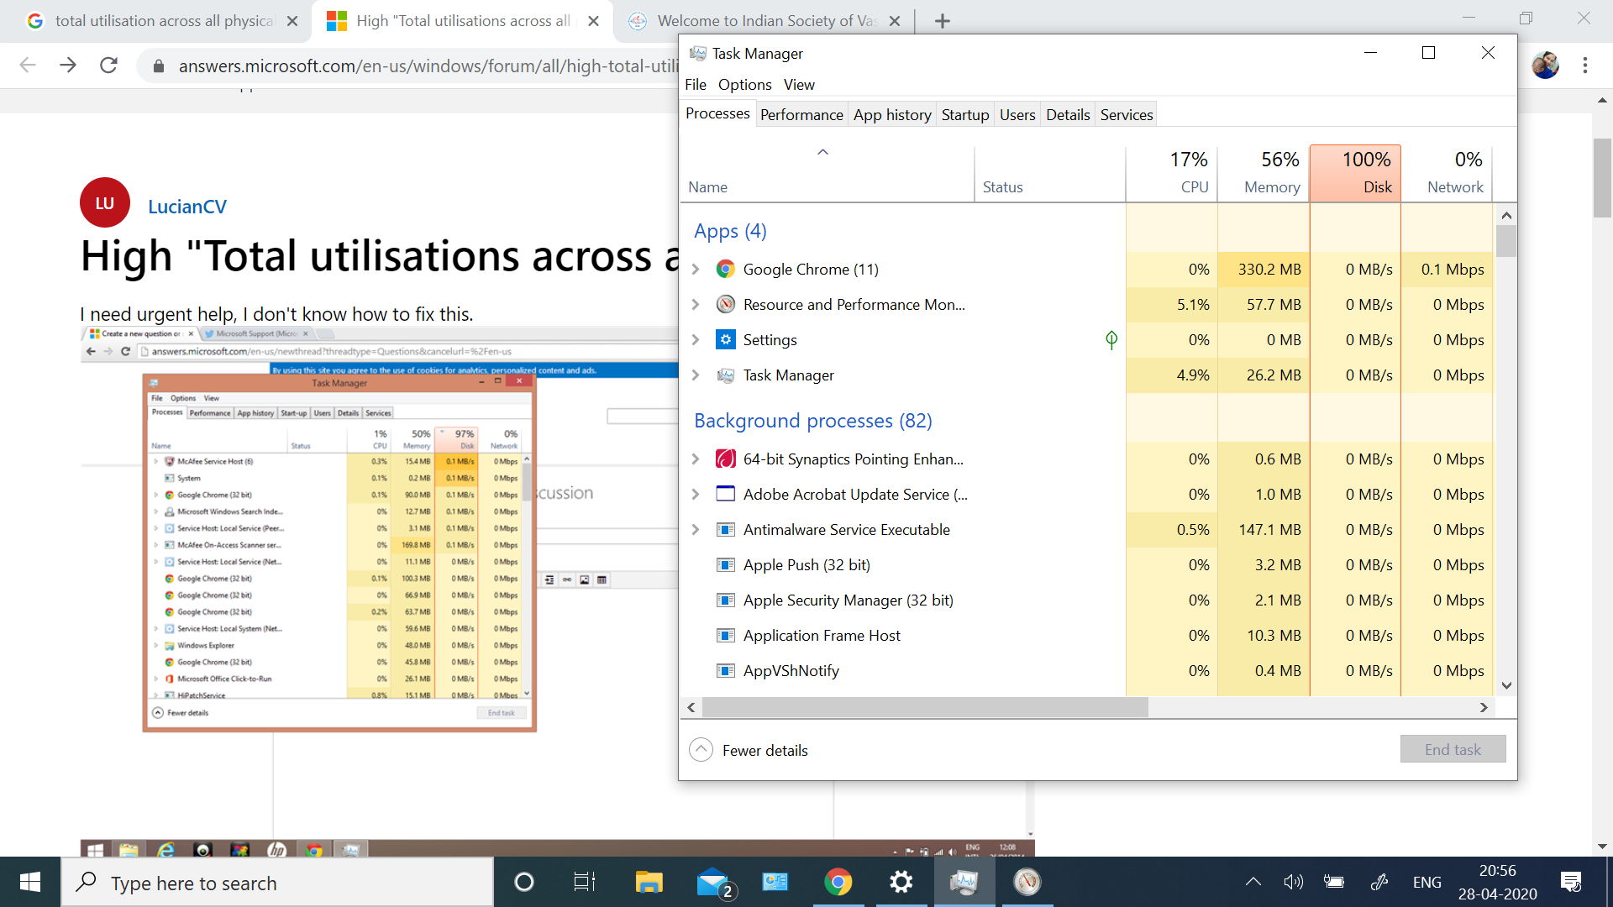Screen dimensions: 1613x907
Task: Open Chrome's three-dot menu
Action: (1584, 66)
